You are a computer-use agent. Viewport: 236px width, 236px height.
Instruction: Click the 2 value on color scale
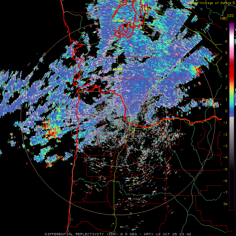(226, 88)
